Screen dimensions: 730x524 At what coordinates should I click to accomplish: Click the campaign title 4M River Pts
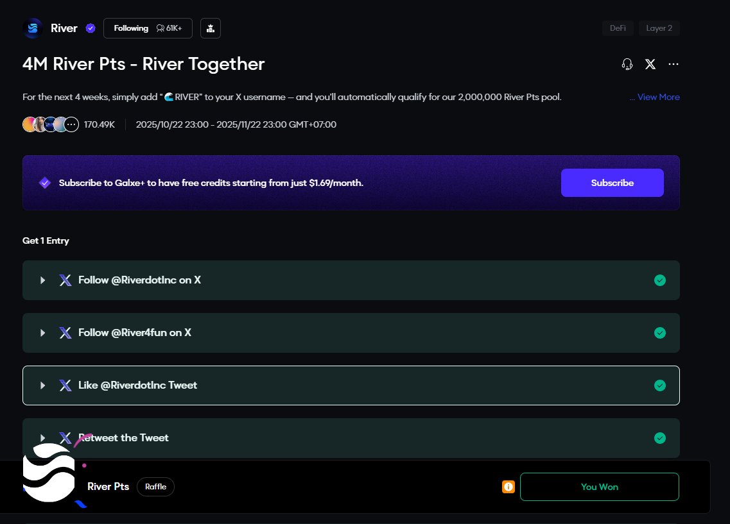tap(143, 63)
